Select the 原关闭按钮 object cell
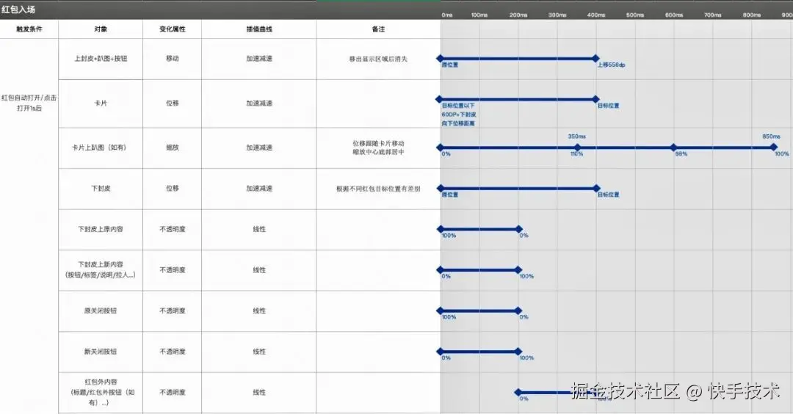This screenshot has height=414, width=793. pos(101,311)
